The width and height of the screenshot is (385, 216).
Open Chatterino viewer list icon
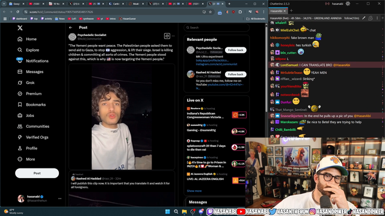pos(371,18)
